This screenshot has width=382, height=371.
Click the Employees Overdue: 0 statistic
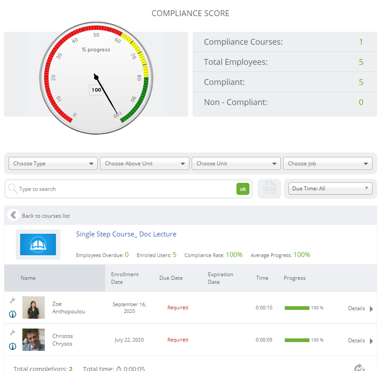(102, 255)
